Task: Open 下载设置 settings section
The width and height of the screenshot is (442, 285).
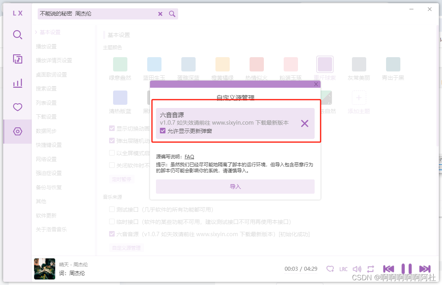Action: [x=46, y=117]
